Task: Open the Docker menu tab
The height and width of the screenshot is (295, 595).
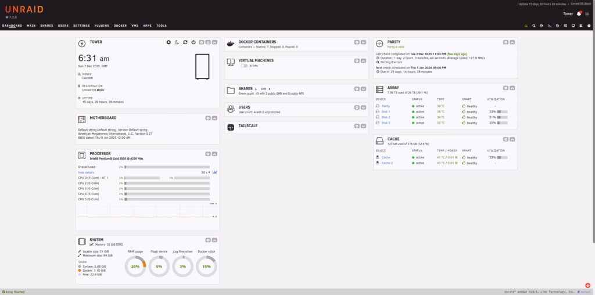Action: [120, 26]
